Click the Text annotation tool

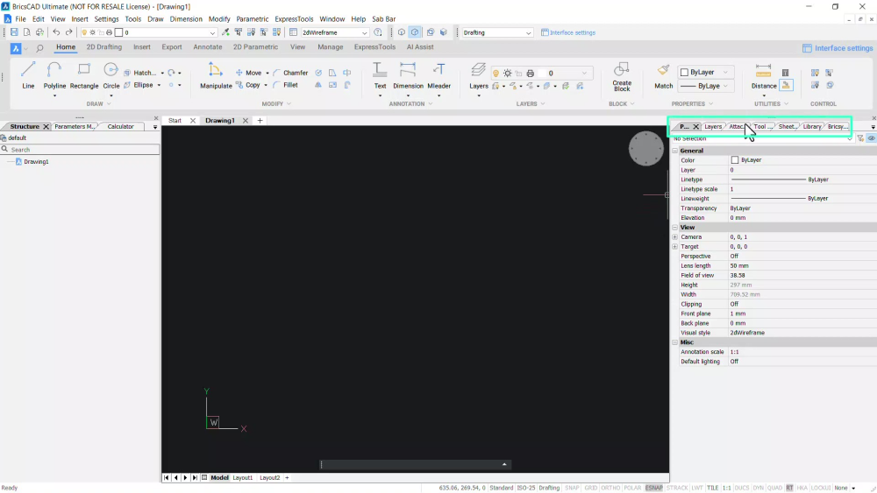[x=380, y=75]
